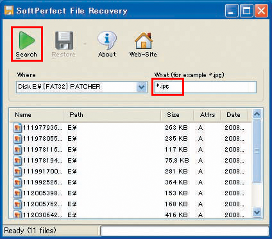Image resolution: width=272 pixels, height=239 pixels.
Task: Select file icon of 111978116 row
Action: pyautogui.click(x=17, y=150)
